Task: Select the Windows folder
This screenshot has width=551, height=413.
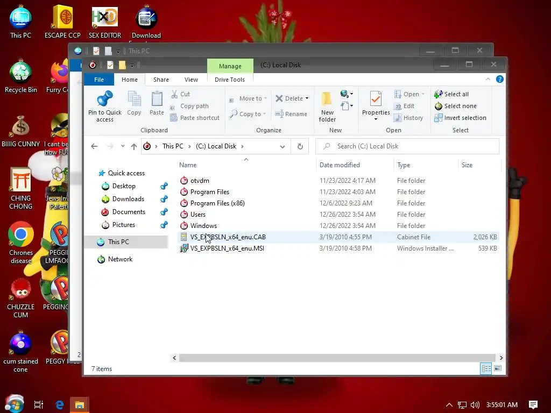Action: click(339, 225)
